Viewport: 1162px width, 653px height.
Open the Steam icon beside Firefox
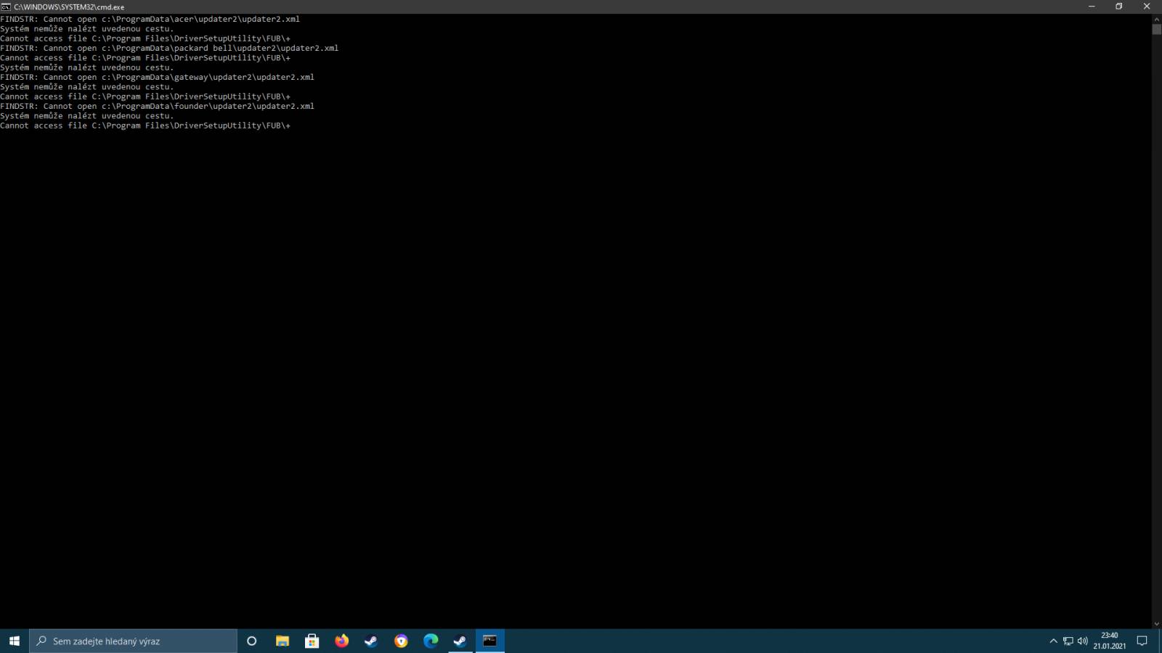pyautogui.click(x=371, y=641)
